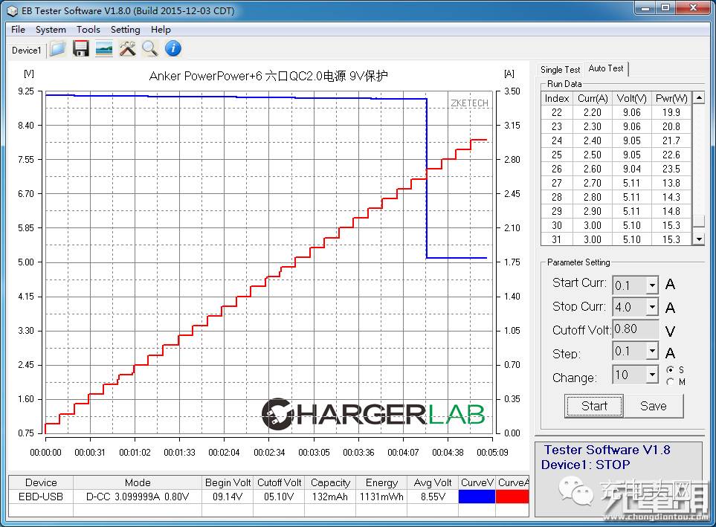
Task: Click the blue CurveV color swatch
Action: click(x=477, y=497)
